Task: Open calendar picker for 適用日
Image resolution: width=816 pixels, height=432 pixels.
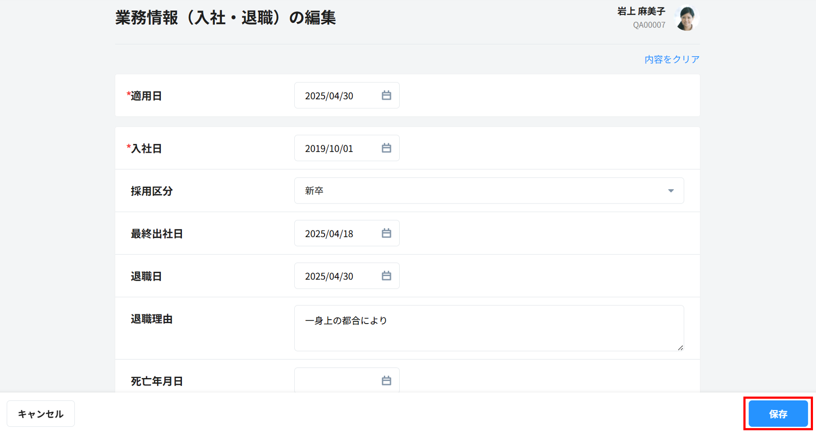Action: 386,95
